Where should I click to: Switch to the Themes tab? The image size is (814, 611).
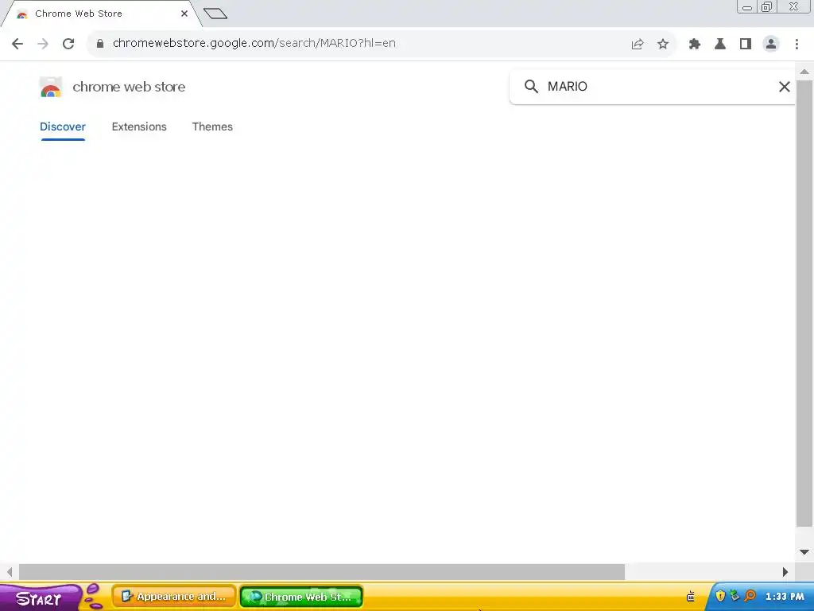pos(212,126)
